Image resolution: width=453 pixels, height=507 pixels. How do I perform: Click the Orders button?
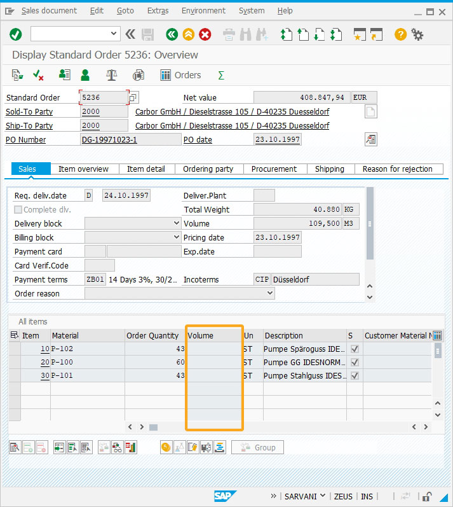[181, 75]
